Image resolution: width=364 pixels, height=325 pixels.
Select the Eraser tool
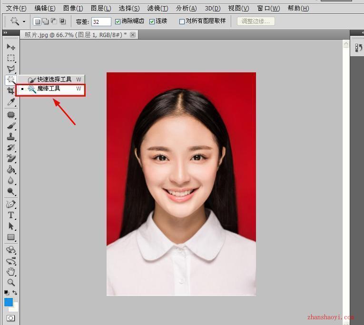click(10, 158)
